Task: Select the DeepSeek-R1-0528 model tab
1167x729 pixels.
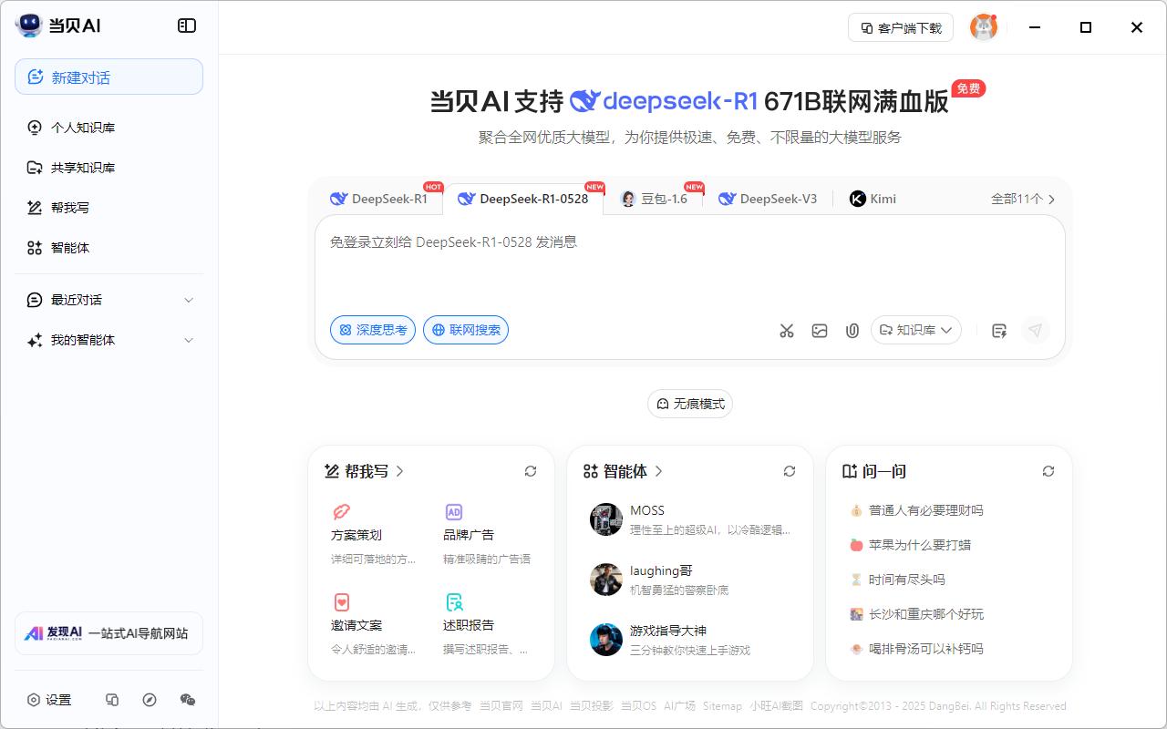Action: click(x=523, y=199)
